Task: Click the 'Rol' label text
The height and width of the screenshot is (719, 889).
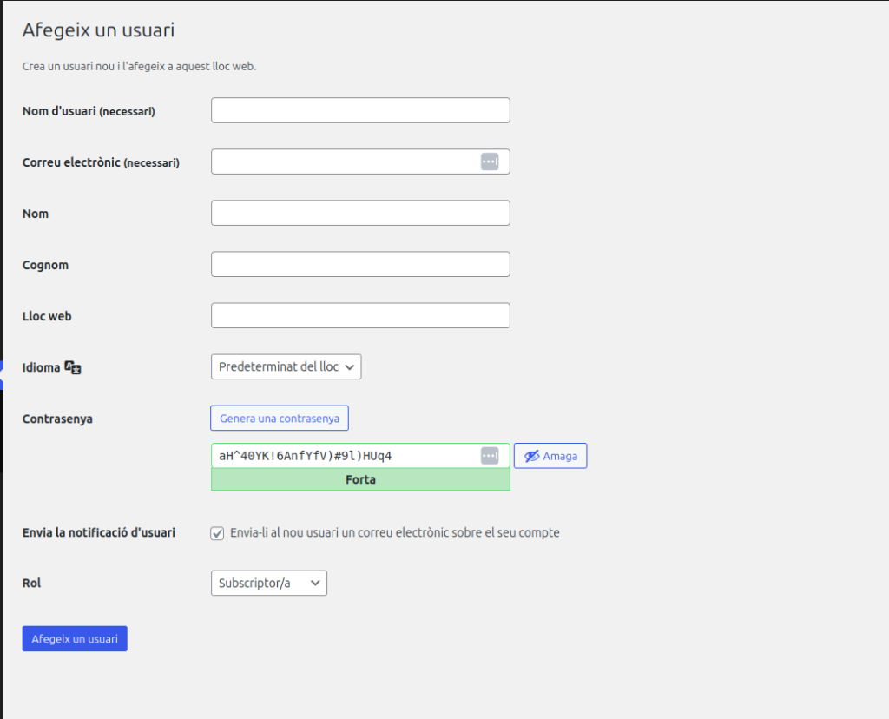Action: click(32, 584)
